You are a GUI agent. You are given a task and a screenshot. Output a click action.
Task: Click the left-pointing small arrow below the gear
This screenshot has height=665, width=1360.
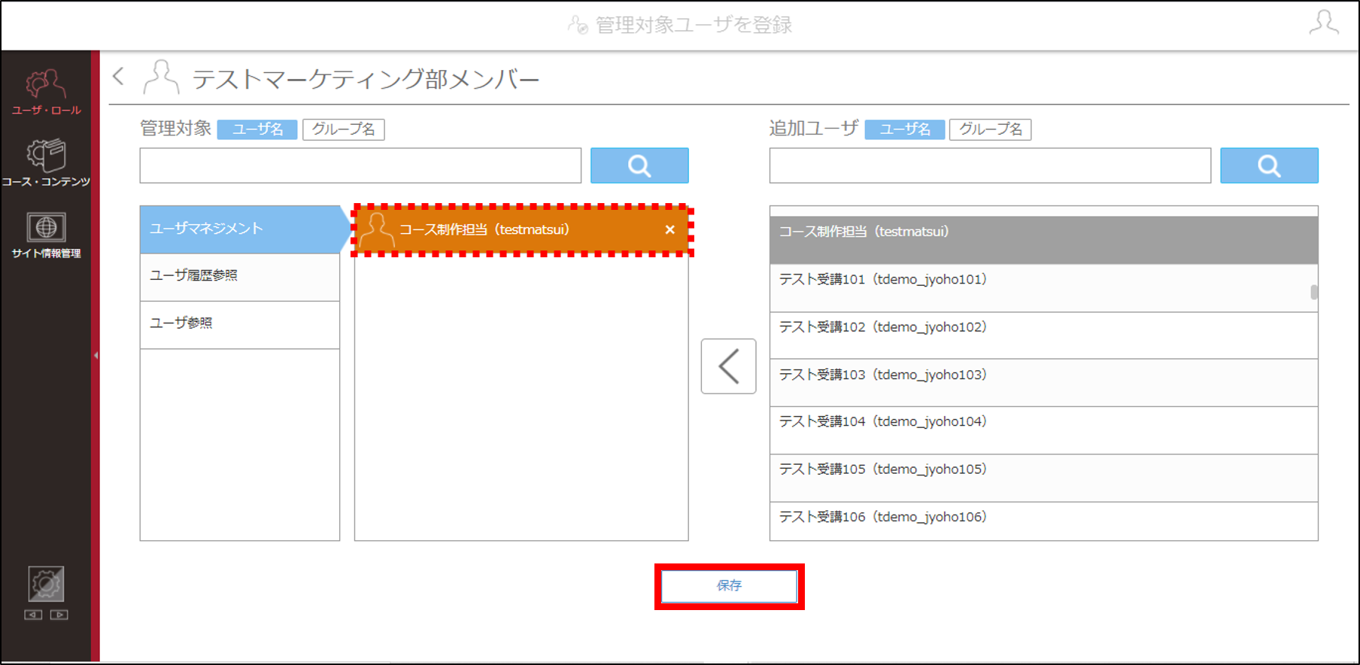[x=33, y=615]
